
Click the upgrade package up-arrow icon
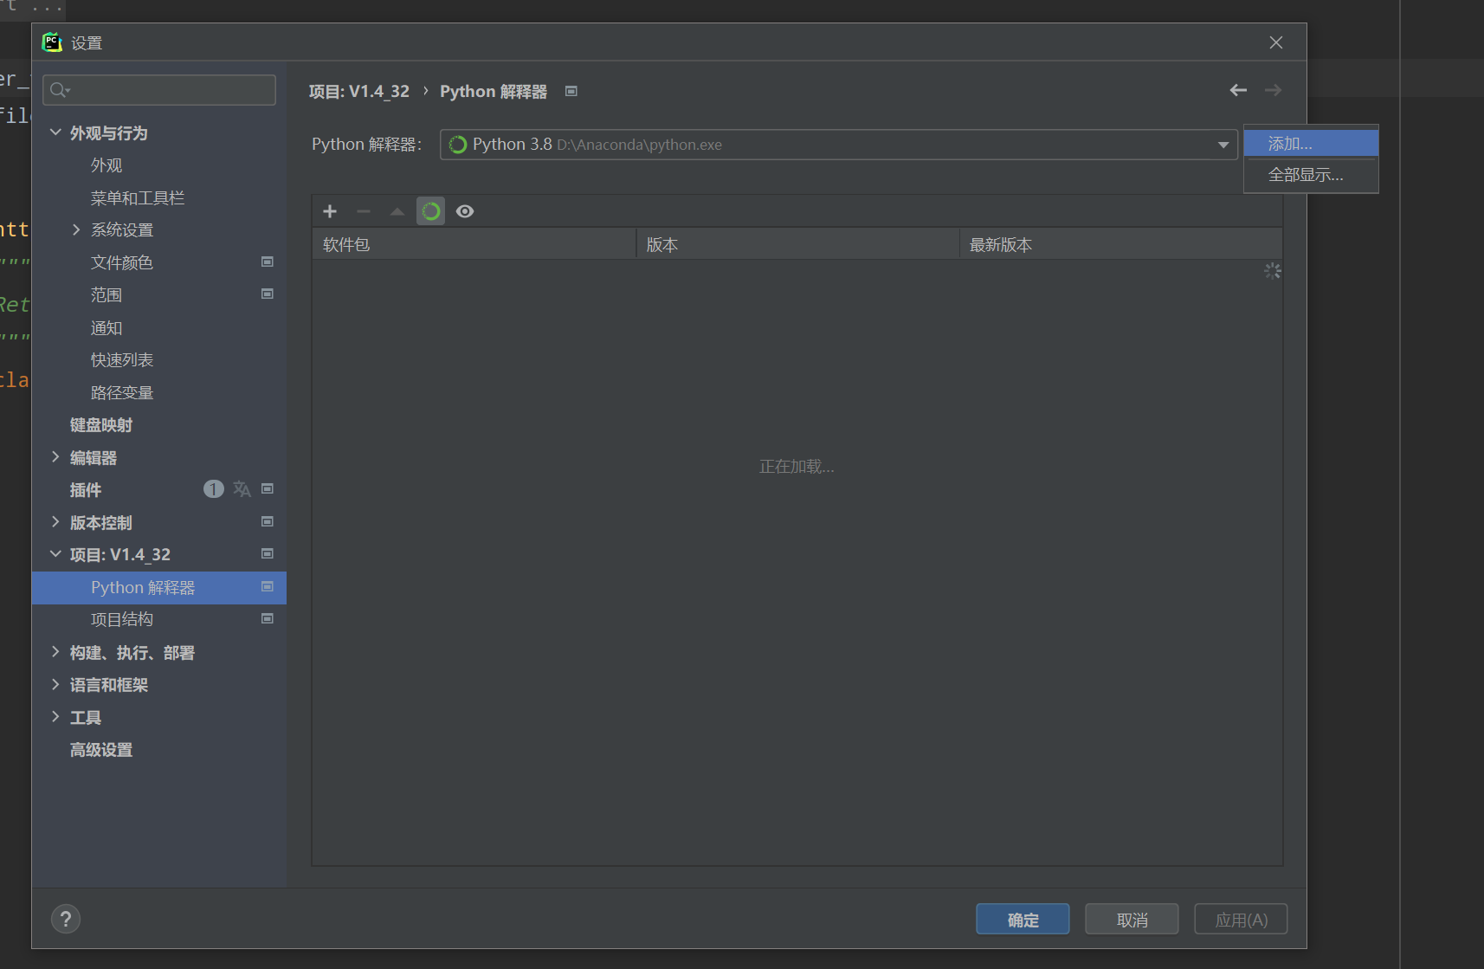tap(397, 211)
